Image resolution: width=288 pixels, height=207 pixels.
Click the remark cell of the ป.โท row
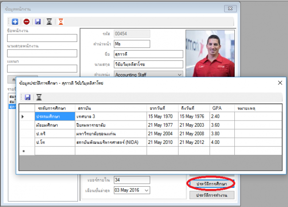point(258,142)
